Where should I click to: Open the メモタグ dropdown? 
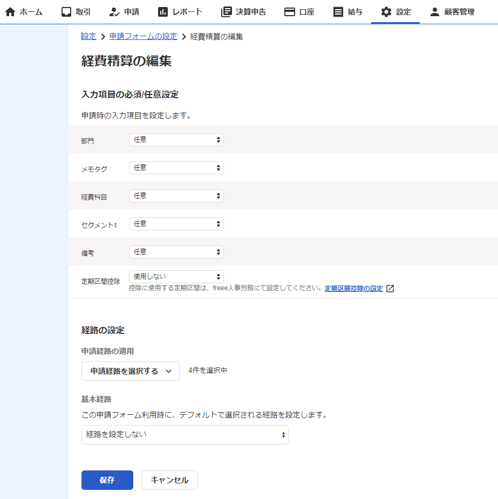pyautogui.click(x=176, y=168)
